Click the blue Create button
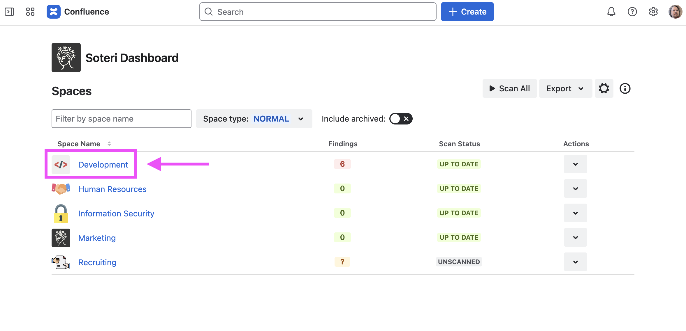Viewport: 686px width, 331px height. coord(467,12)
